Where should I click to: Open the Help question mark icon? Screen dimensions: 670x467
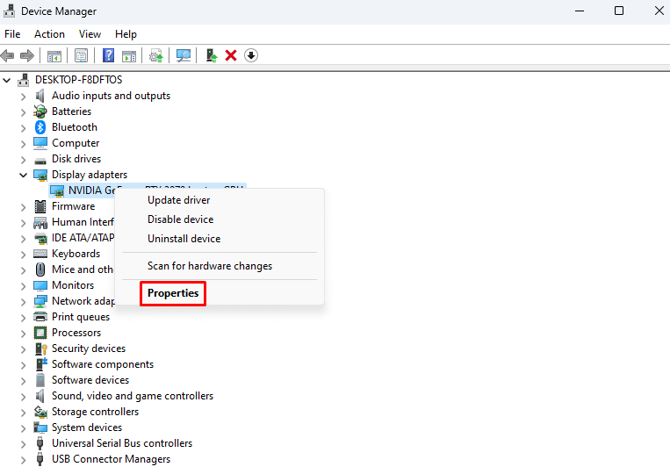pos(108,55)
